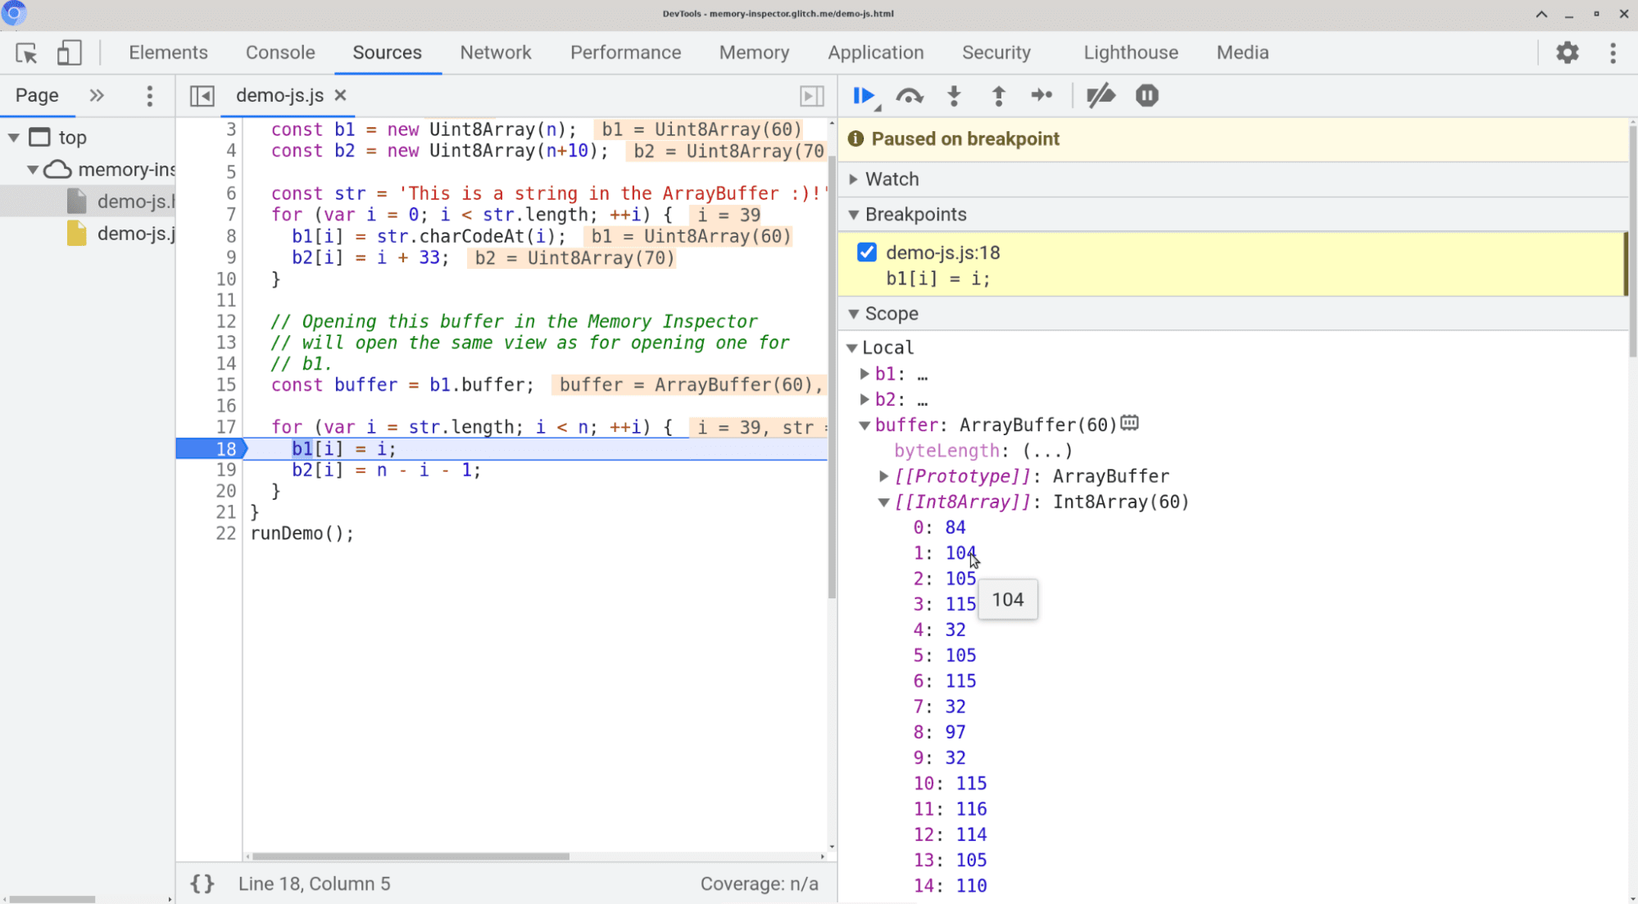Toggle the breakpoint on demo-js.js:18

click(866, 252)
